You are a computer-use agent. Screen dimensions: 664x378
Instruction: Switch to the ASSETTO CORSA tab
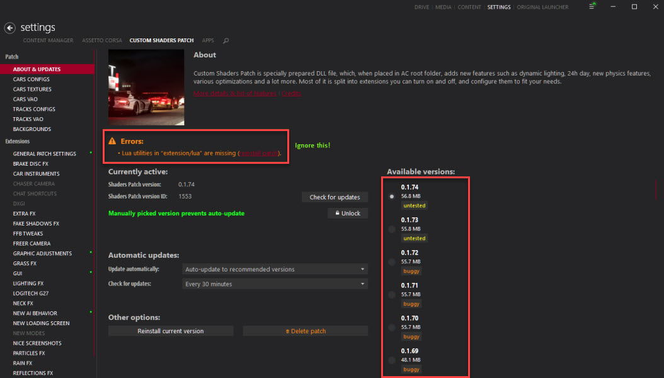102,40
